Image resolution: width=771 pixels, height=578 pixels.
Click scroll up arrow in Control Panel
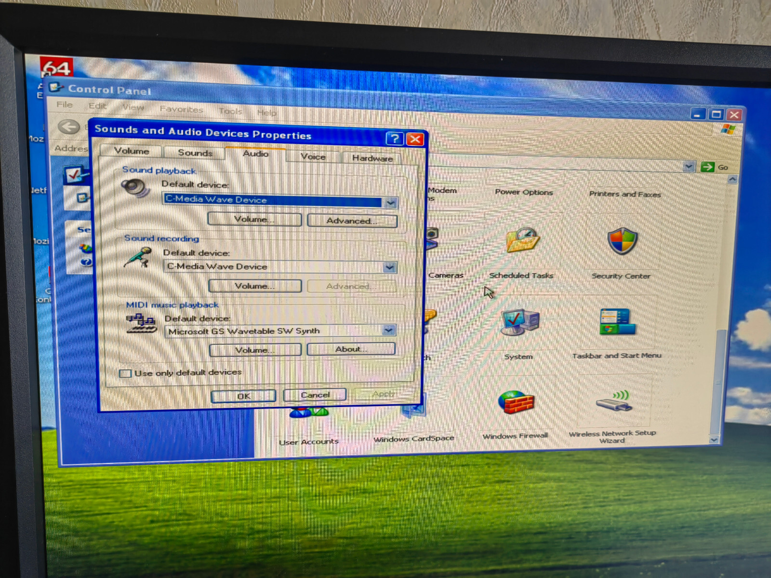click(732, 180)
